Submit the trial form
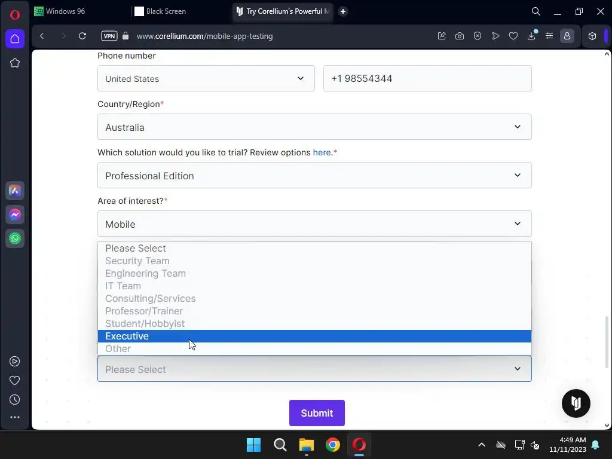Image resolution: width=612 pixels, height=459 pixels. [x=317, y=413]
